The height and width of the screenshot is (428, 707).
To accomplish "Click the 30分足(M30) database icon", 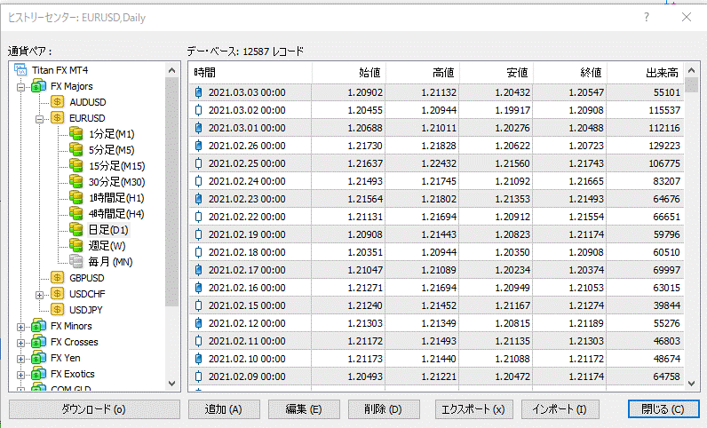I will point(76,181).
